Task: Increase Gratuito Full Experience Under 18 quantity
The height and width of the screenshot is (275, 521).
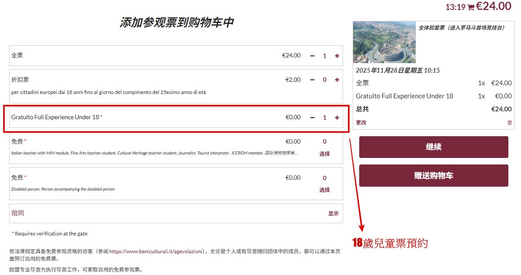Action: [x=337, y=117]
